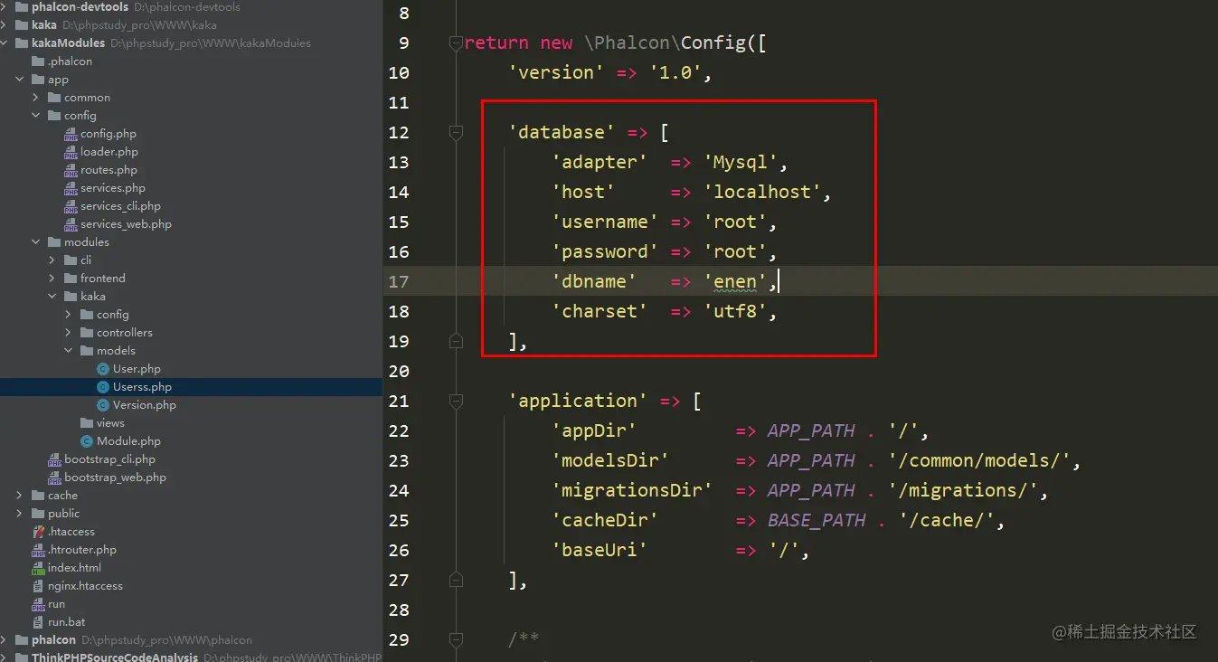
Task: Click the views folder icon
Action: click(x=87, y=423)
